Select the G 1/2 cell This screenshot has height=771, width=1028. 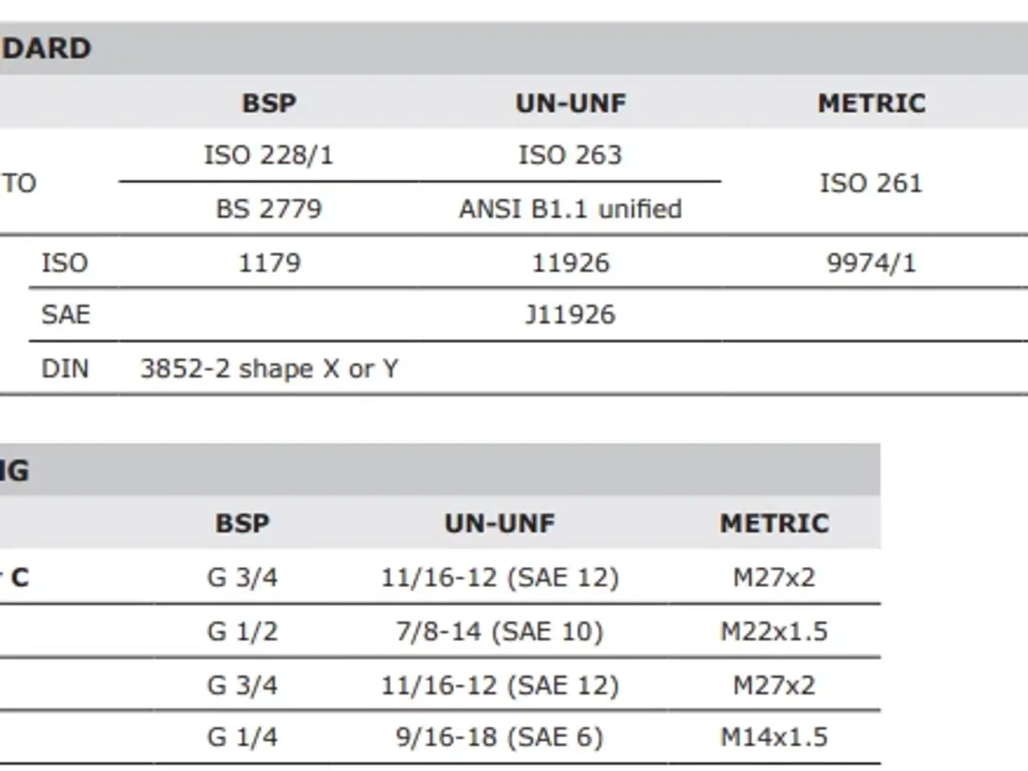[243, 631]
